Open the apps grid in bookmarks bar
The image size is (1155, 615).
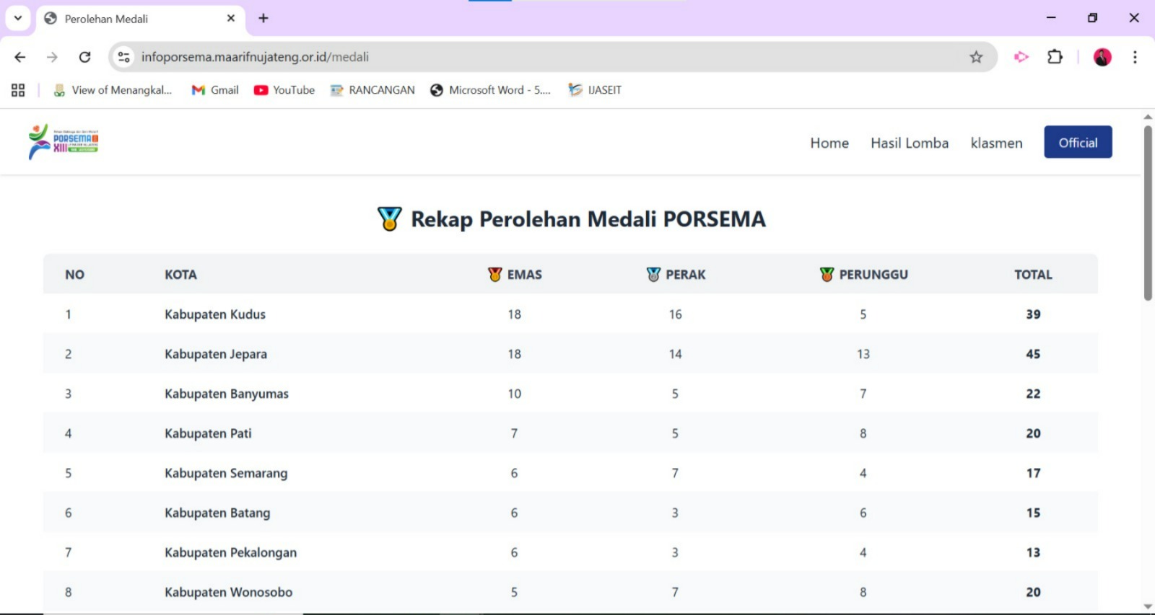pyautogui.click(x=18, y=90)
